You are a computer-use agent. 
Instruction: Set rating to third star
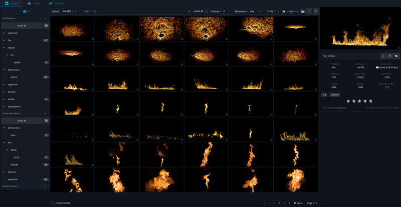pos(359,101)
